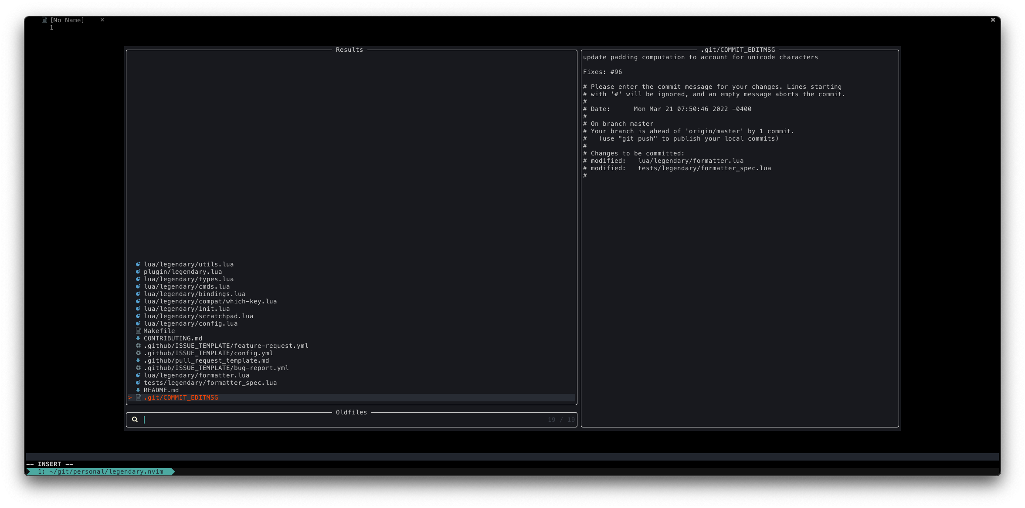Click the gear icon next to feature-request.yml
This screenshot has height=508, width=1025.
[x=138, y=346]
